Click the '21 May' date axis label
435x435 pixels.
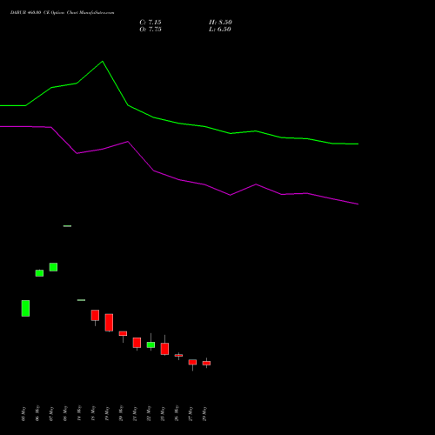(x=135, y=414)
